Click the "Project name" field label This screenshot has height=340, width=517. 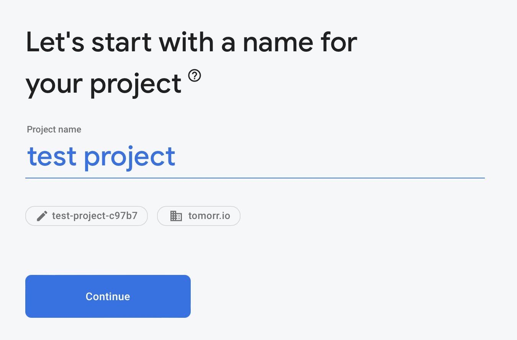[x=54, y=129]
